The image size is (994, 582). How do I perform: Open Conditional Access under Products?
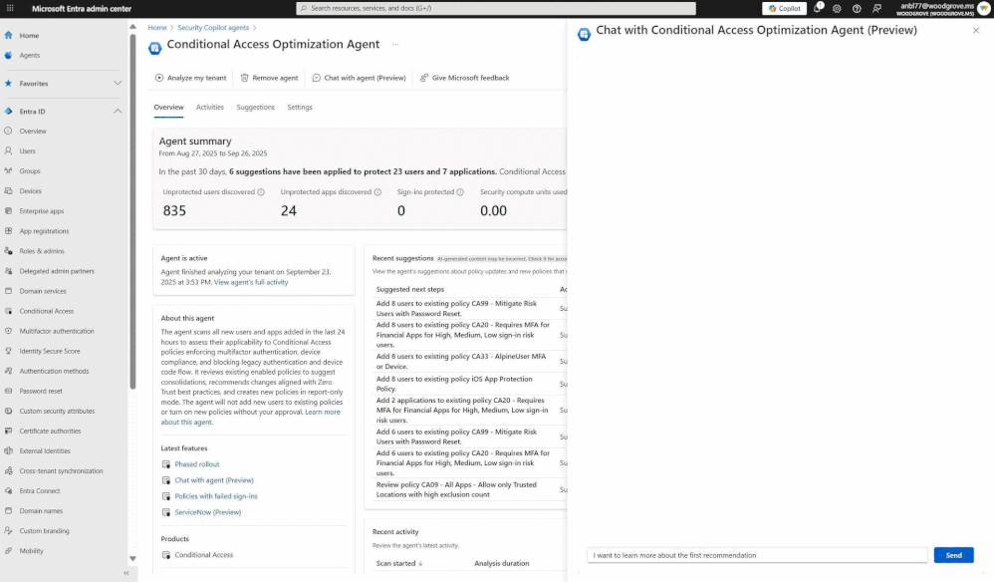(x=204, y=555)
